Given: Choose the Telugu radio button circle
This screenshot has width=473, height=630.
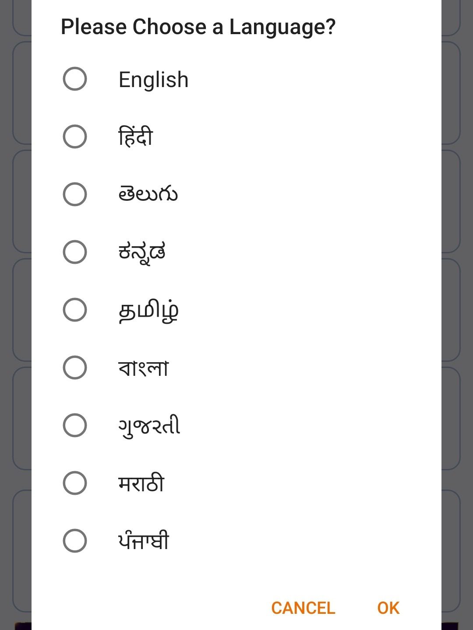Looking at the screenshot, I should click(75, 194).
